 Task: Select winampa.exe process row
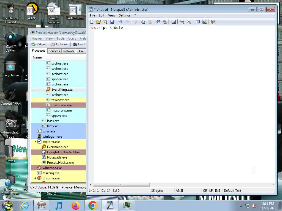(x=58, y=168)
